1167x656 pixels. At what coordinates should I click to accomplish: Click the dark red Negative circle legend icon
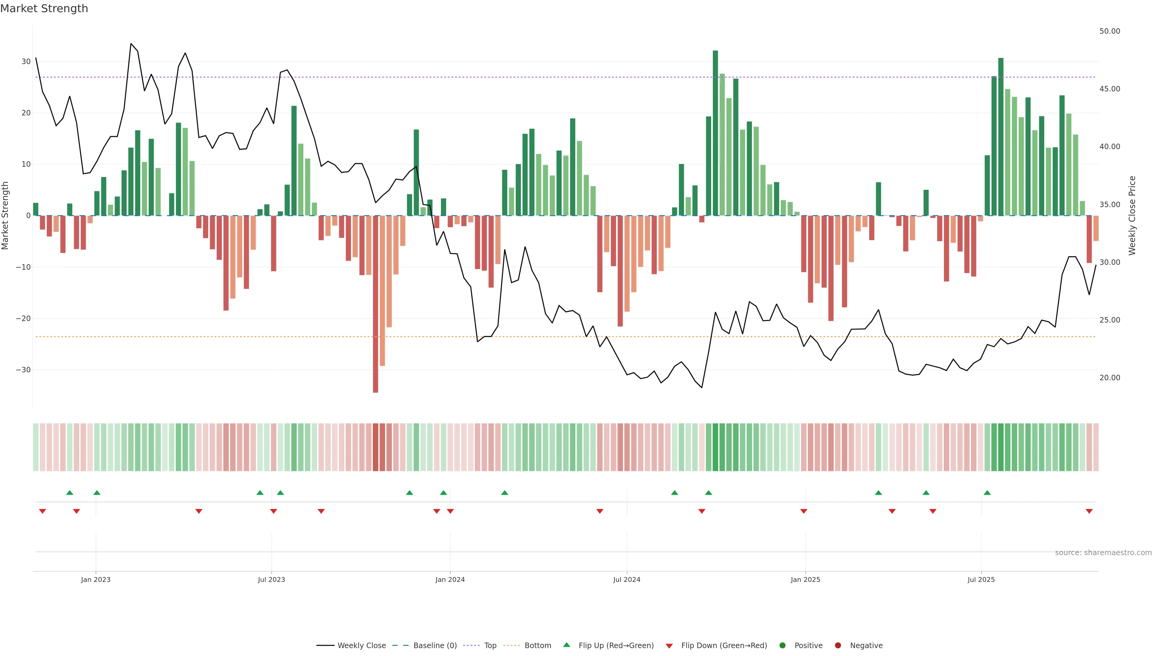click(838, 645)
